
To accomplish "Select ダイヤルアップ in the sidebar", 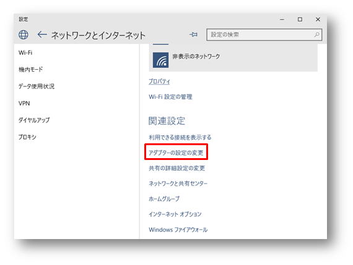I will coord(34,120).
